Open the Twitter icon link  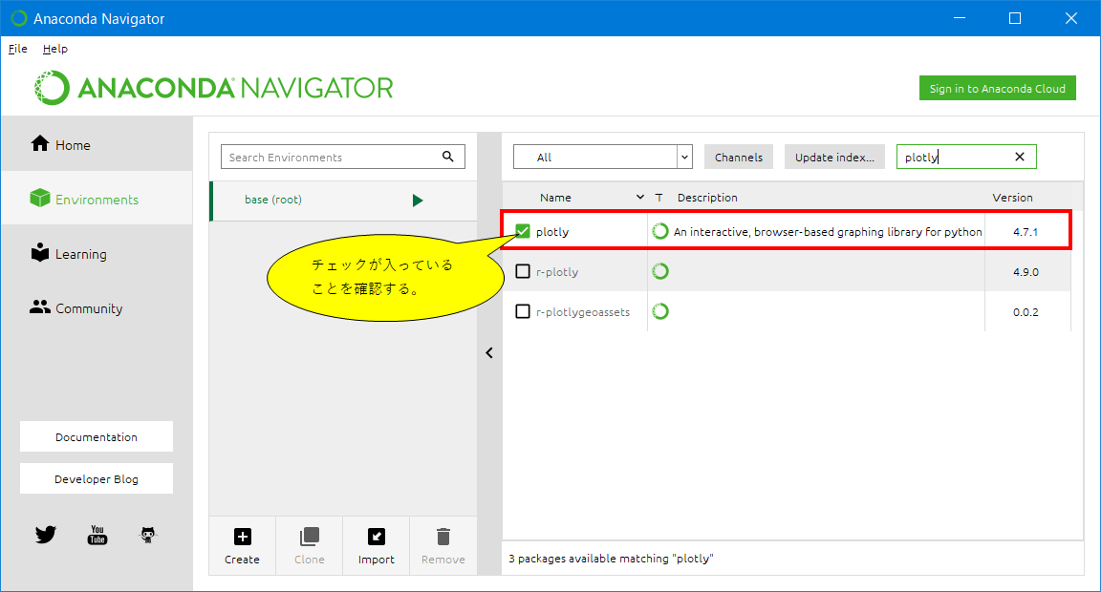click(46, 535)
